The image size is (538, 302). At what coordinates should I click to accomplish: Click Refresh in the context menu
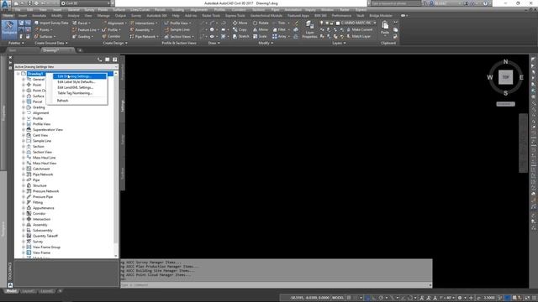pyautogui.click(x=62, y=101)
